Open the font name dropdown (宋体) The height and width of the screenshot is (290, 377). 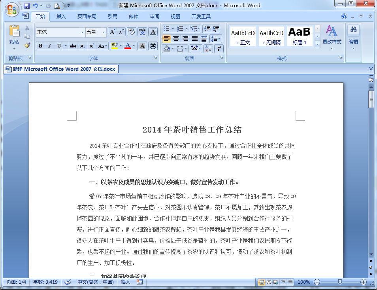point(82,32)
